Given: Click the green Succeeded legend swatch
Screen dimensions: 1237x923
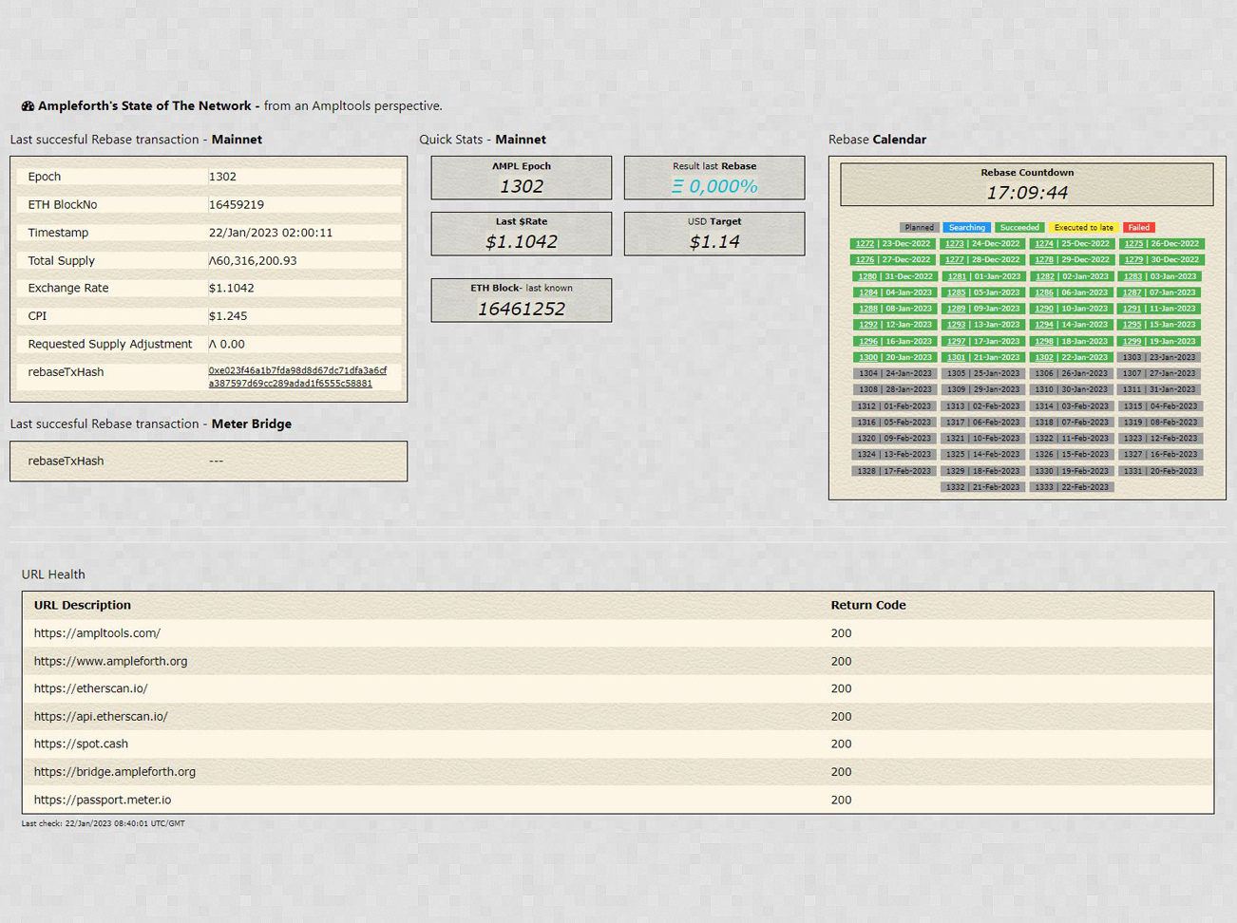Looking at the screenshot, I should [x=1019, y=228].
